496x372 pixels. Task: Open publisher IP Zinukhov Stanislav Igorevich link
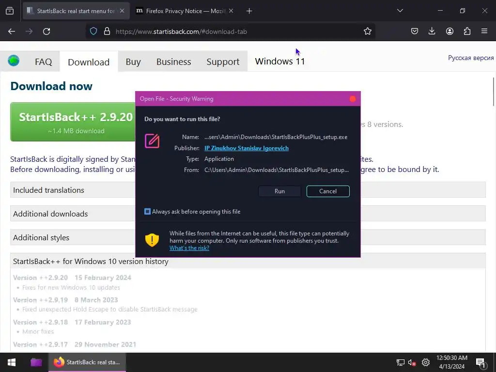pos(247,148)
